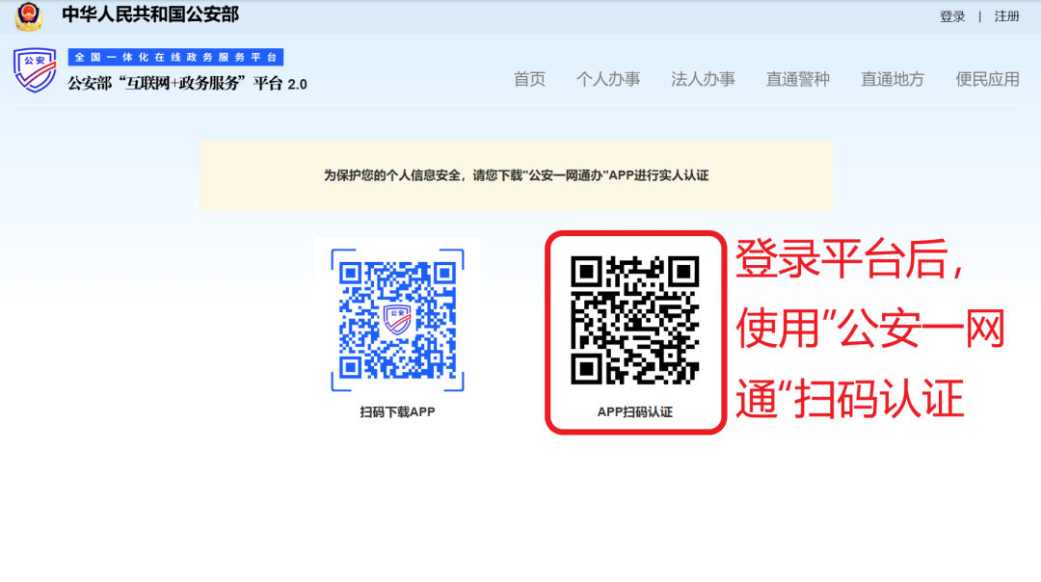This screenshot has height=582, width=1041.
Task: Click the 注册 link
Action: coord(1006,16)
